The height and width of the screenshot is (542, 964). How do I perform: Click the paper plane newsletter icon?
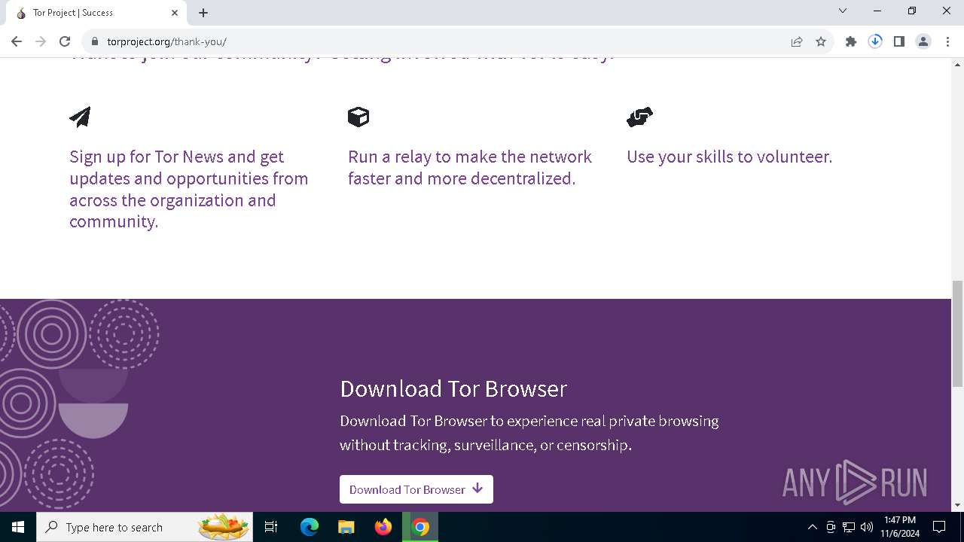(80, 117)
